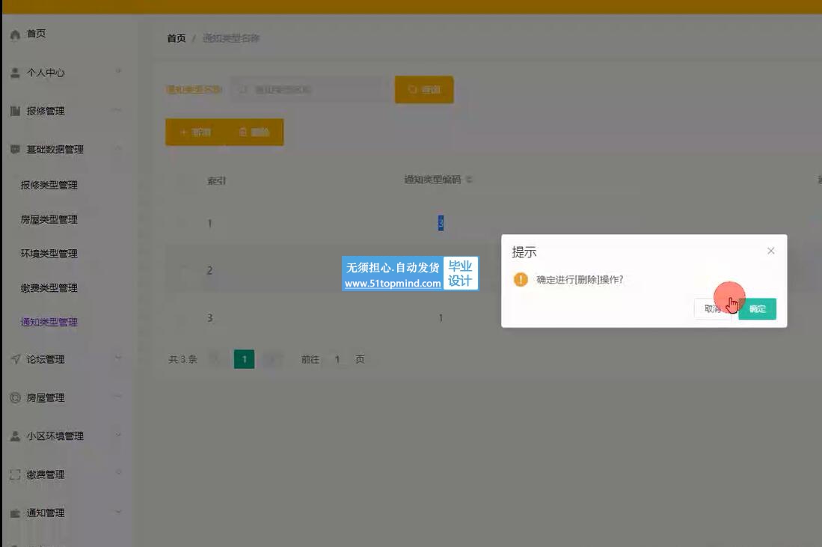Open 房屋类型管理 submenu item

[x=49, y=219]
